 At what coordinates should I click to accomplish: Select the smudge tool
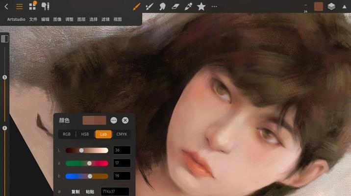(162, 6)
